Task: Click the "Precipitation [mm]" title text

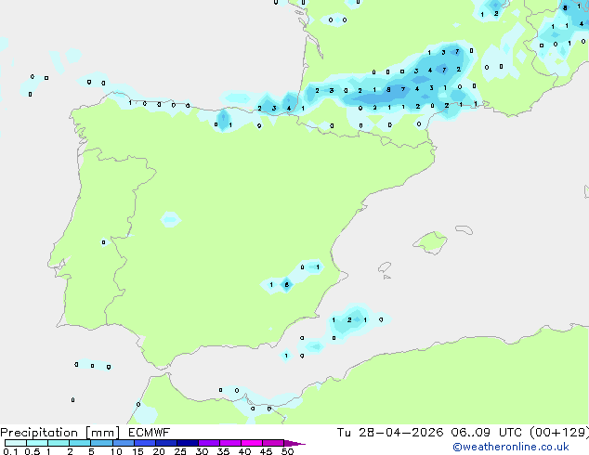Action: tap(59, 433)
